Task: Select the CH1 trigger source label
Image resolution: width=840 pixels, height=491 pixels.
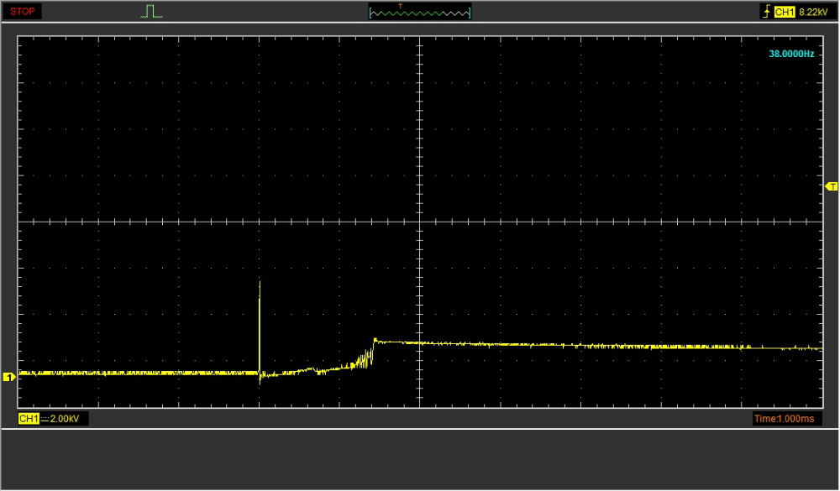Action: pyautogui.click(x=785, y=12)
